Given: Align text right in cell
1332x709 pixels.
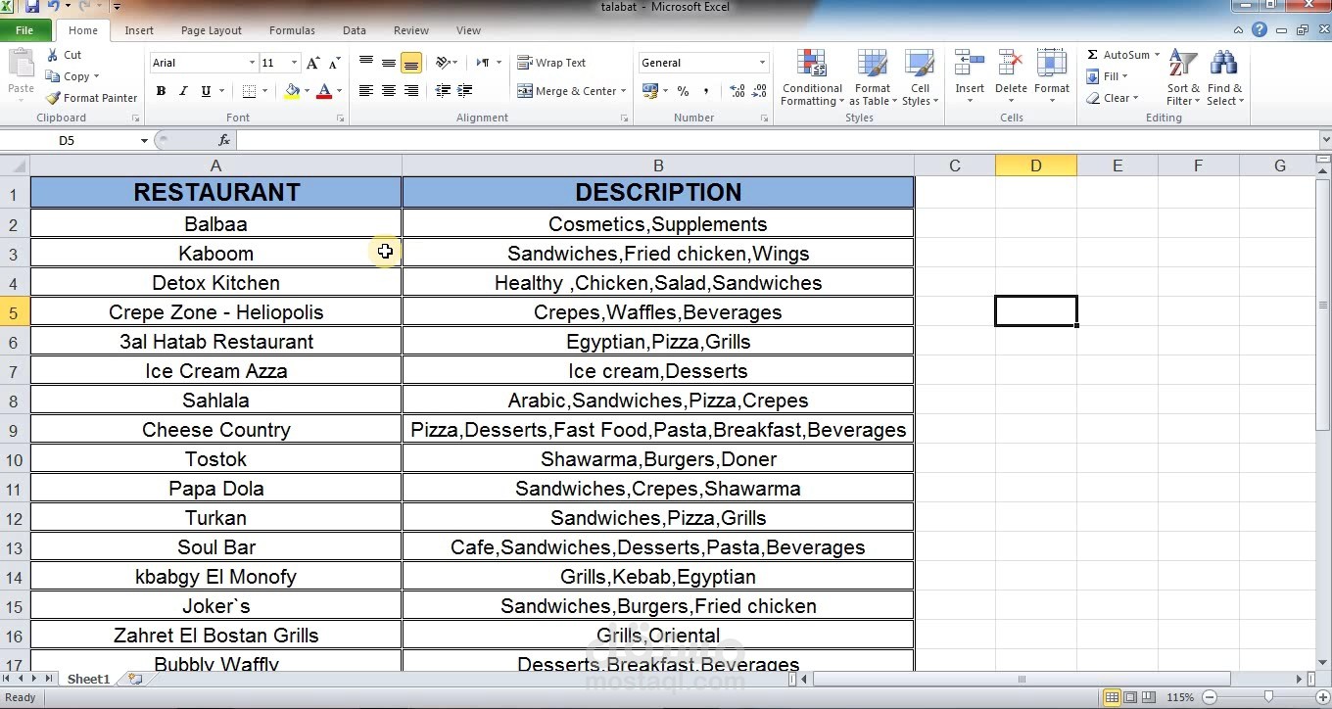Looking at the screenshot, I should click(x=411, y=91).
